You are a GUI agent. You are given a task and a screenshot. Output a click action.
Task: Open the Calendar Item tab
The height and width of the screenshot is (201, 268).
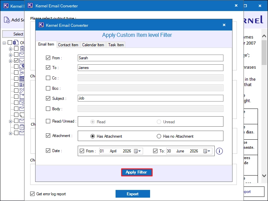coord(93,45)
